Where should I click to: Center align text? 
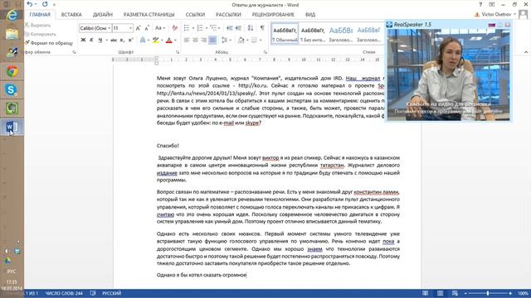pyautogui.click(x=196, y=41)
